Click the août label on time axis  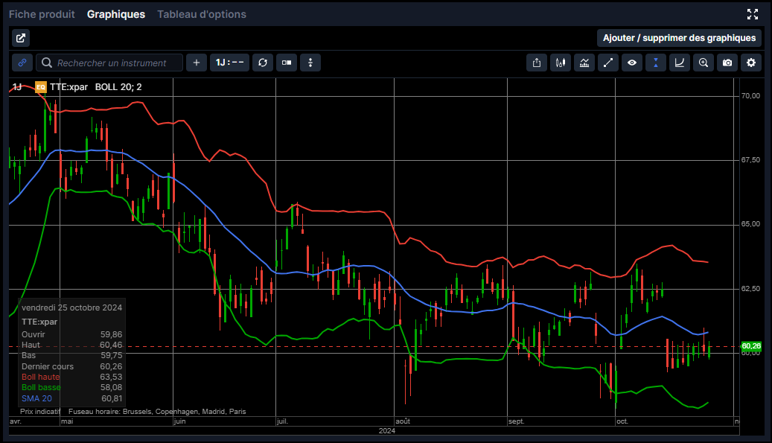tap(403, 421)
